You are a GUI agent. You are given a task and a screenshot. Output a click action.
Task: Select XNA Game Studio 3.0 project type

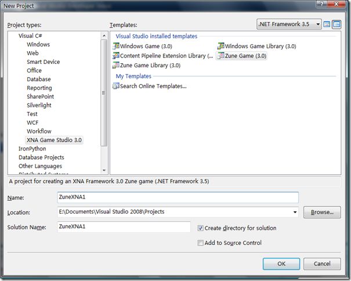pyautogui.click(x=54, y=140)
